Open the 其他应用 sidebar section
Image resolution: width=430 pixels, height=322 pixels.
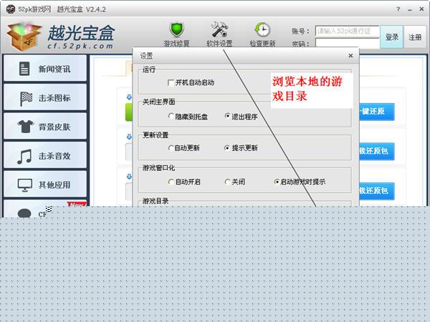tap(45, 185)
